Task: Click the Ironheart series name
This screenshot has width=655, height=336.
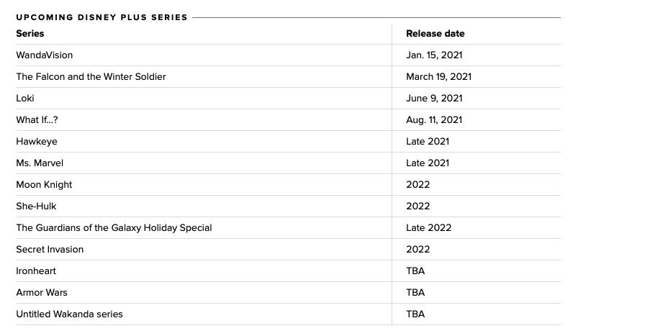Action: click(x=36, y=271)
